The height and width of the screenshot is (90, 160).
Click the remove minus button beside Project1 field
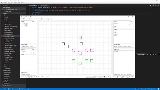click(x=35, y=21)
